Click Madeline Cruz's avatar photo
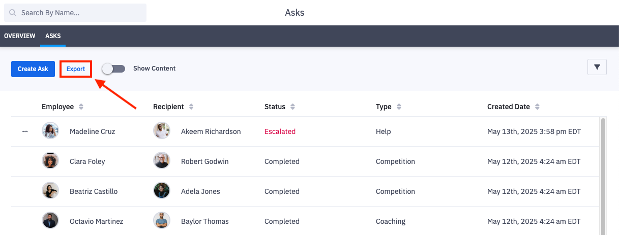Viewport: 619px width, 235px height. point(50,131)
